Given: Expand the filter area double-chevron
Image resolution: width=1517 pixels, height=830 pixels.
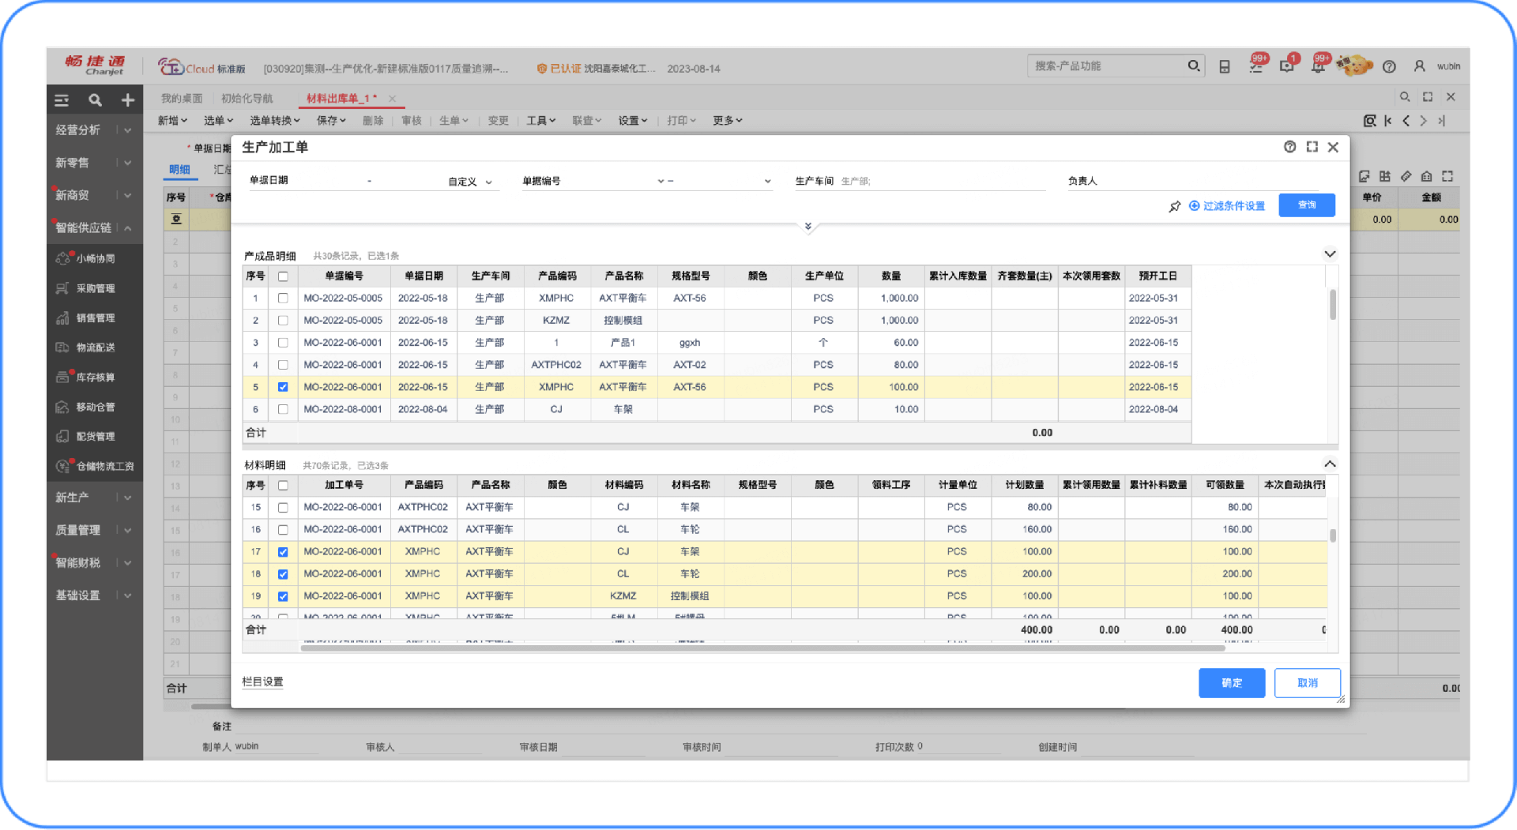Looking at the screenshot, I should (807, 227).
